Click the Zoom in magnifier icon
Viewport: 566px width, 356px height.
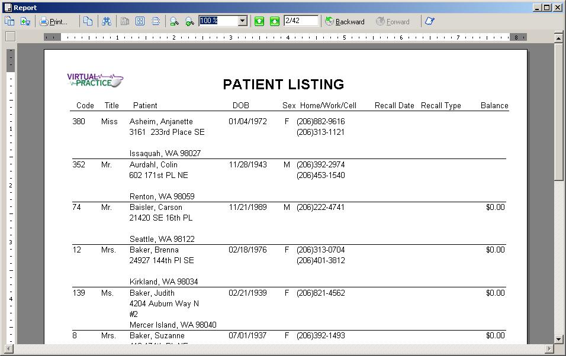pos(189,21)
